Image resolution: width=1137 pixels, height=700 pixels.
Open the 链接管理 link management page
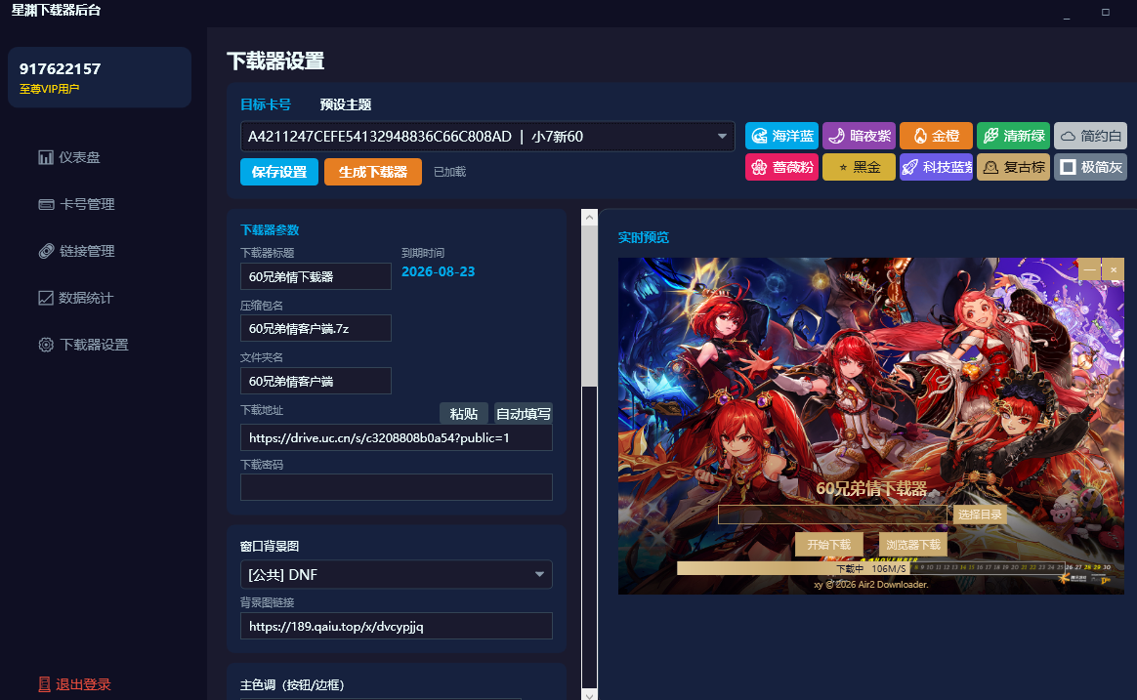pyautogui.click(x=77, y=251)
